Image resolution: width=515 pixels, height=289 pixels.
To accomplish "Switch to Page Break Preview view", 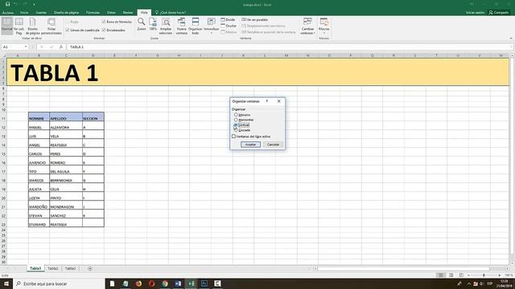I will pos(19,26).
